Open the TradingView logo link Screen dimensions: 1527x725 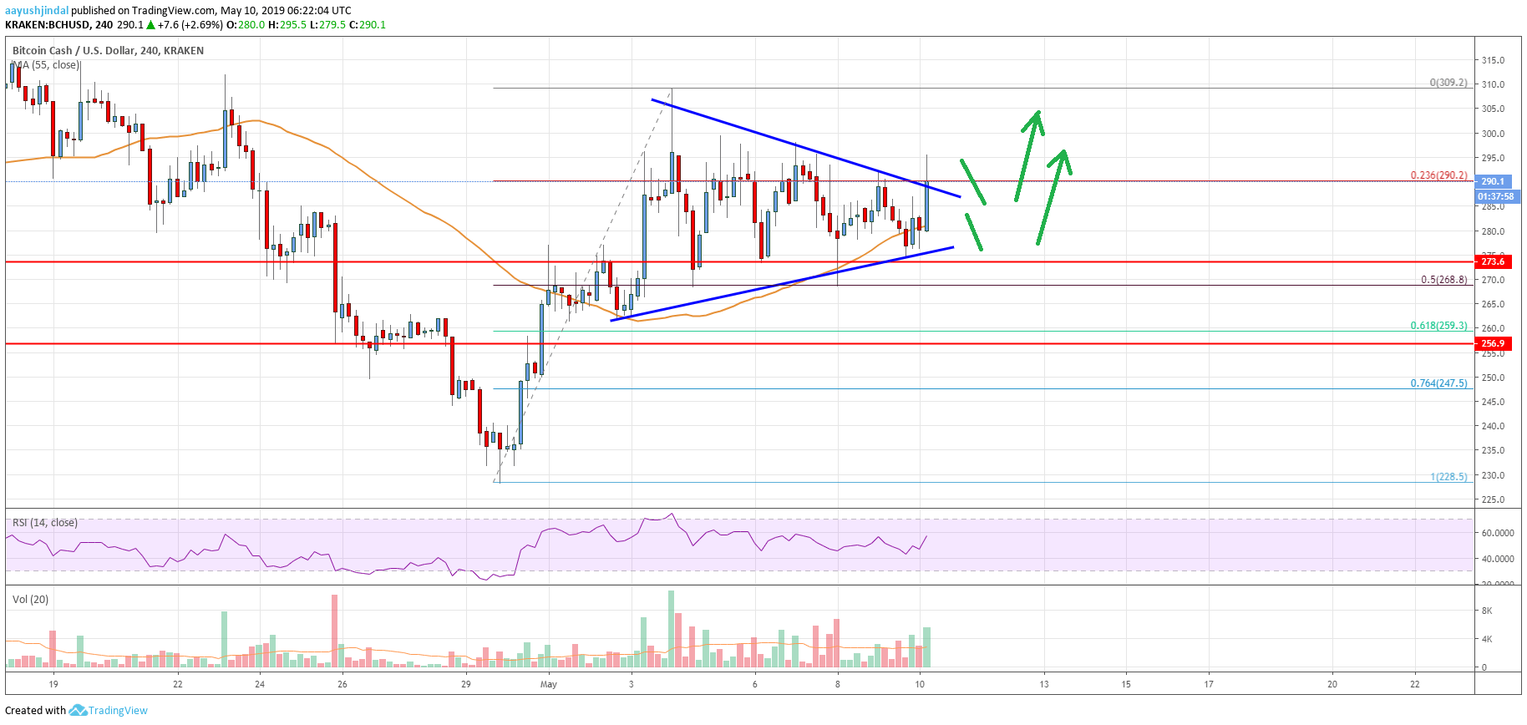109,710
